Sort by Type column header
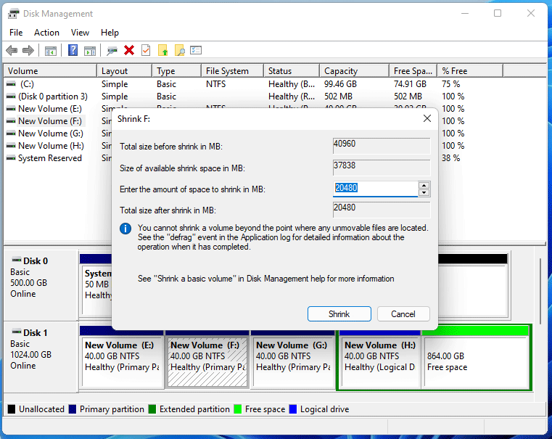 (177, 71)
